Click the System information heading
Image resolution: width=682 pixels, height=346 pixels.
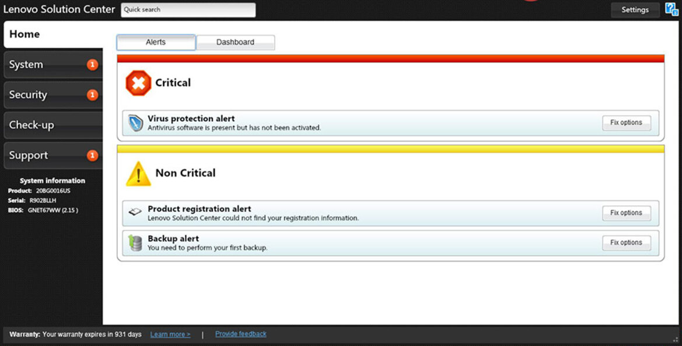point(53,181)
